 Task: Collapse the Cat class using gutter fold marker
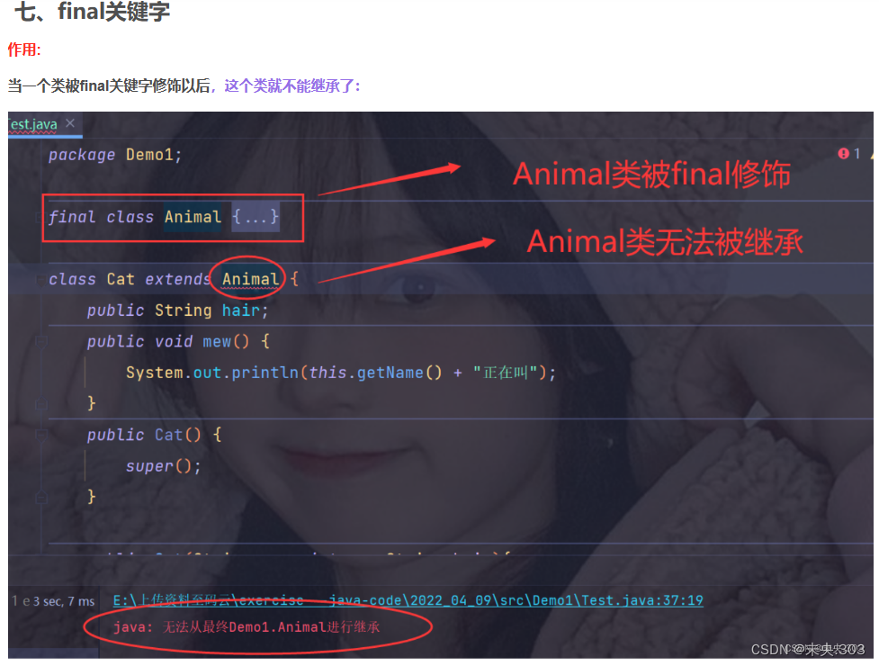click(x=40, y=279)
